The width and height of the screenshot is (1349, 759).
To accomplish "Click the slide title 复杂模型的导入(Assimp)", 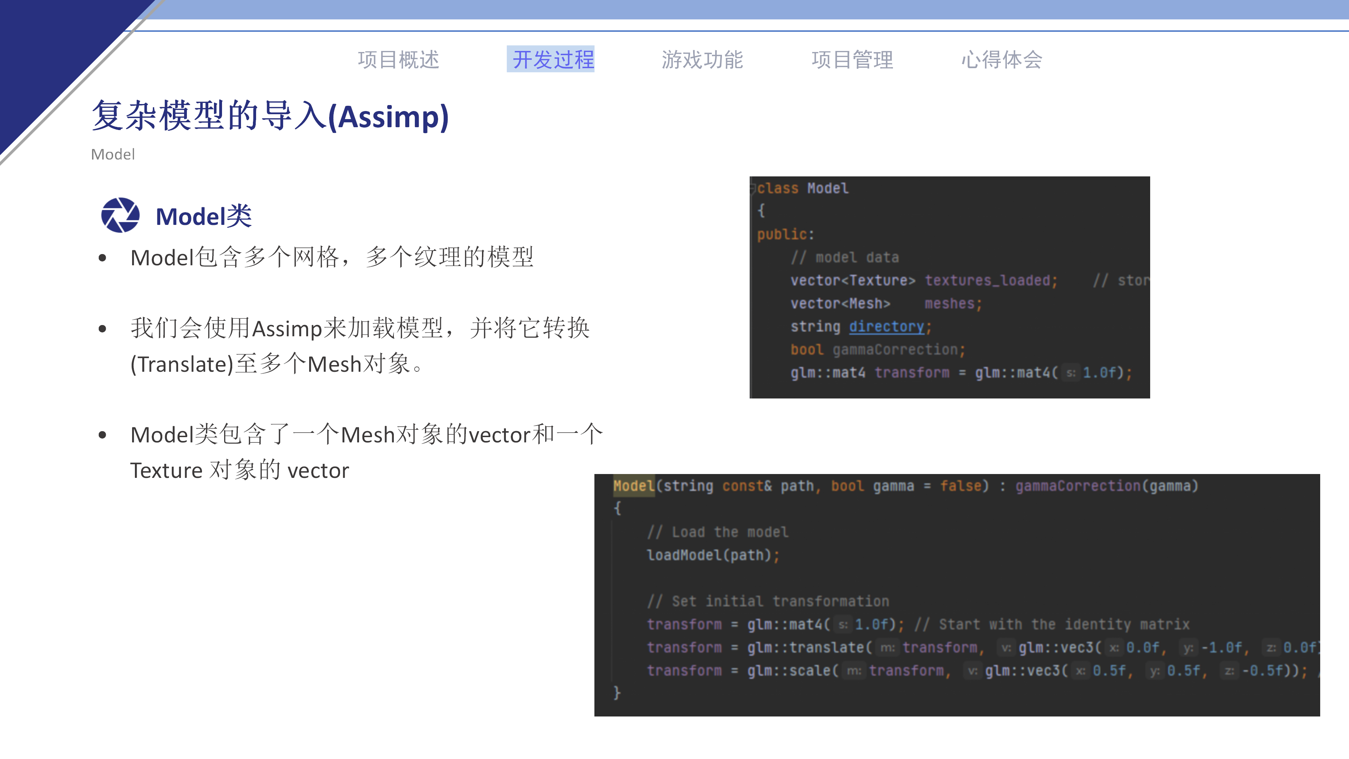I will (x=270, y=117).
